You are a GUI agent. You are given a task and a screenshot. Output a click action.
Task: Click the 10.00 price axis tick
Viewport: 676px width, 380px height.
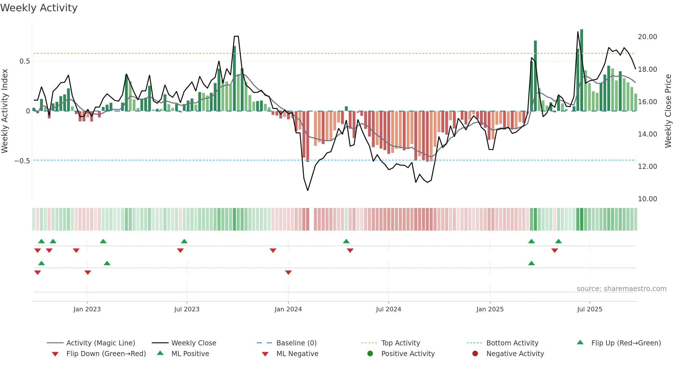[x=647, y=199]
